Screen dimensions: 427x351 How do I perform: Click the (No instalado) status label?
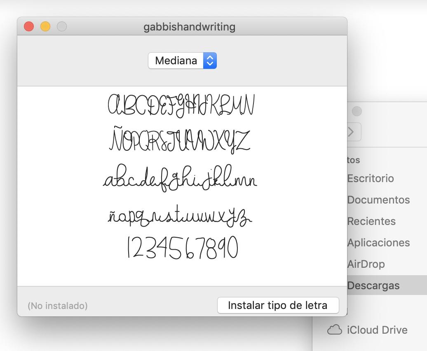58,306
